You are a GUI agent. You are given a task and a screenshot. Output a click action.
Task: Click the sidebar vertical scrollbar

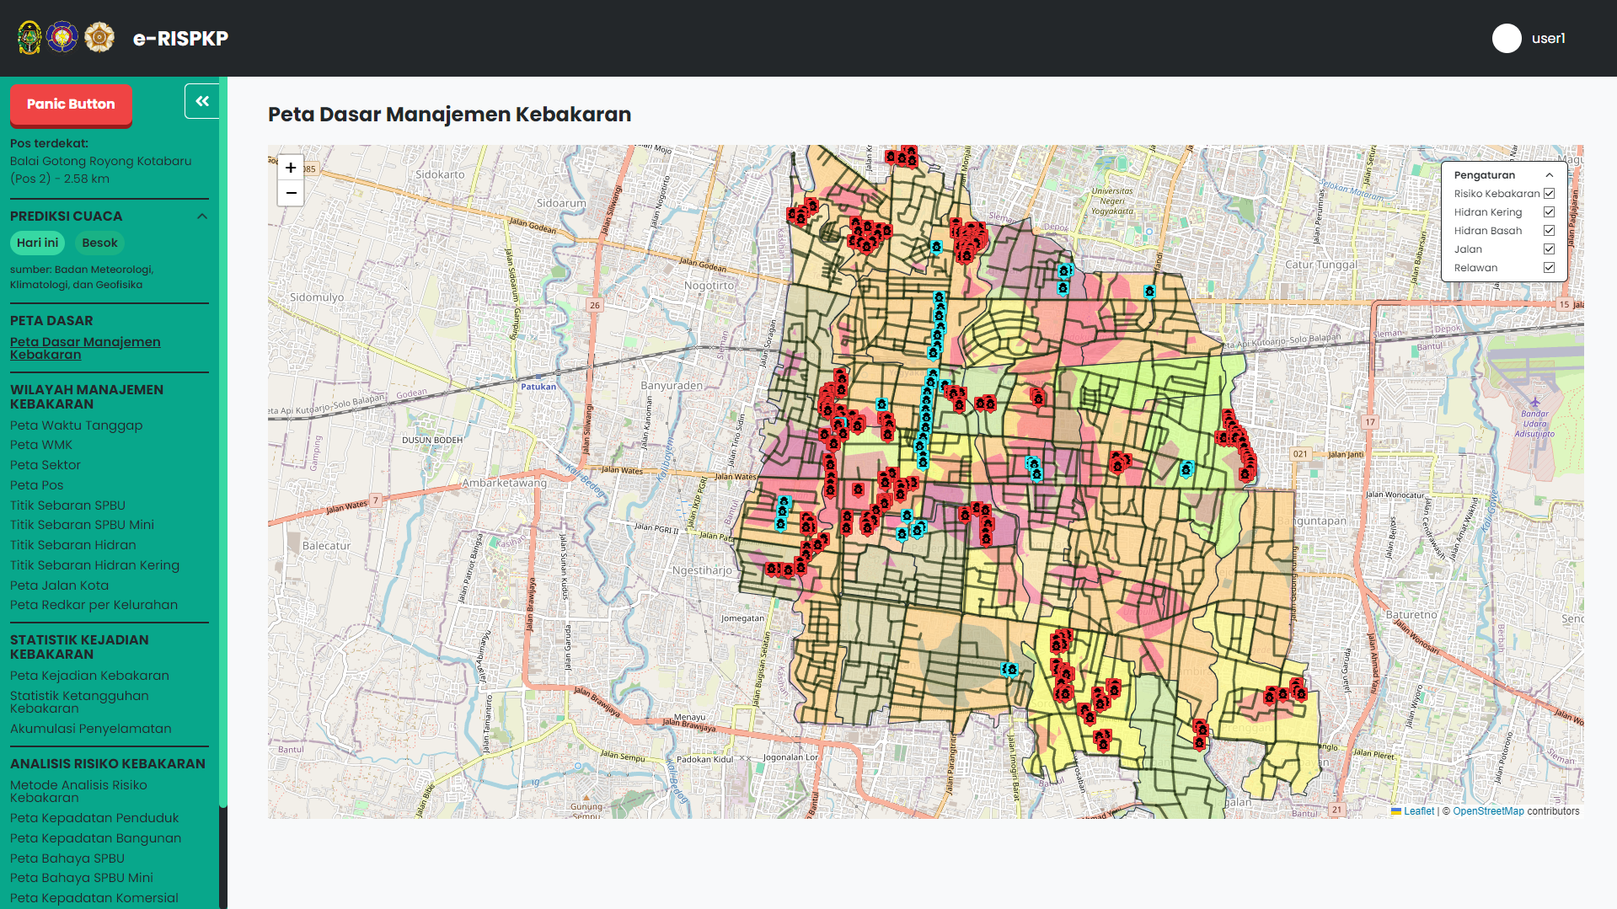[x=222, y=438]
